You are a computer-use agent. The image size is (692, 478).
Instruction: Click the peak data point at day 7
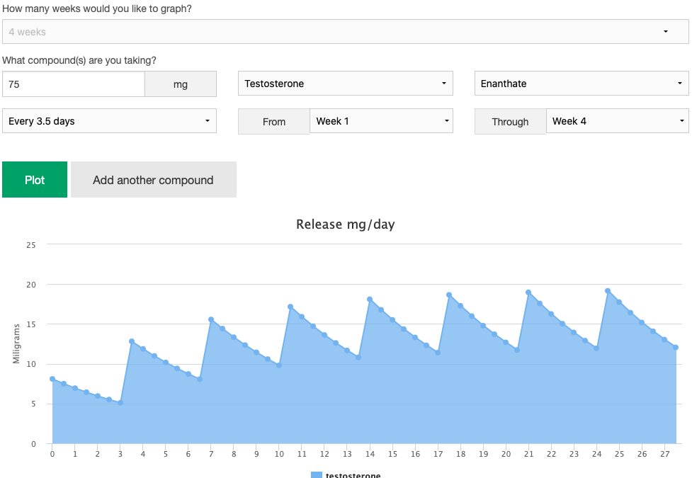click(x=211, y=319)
